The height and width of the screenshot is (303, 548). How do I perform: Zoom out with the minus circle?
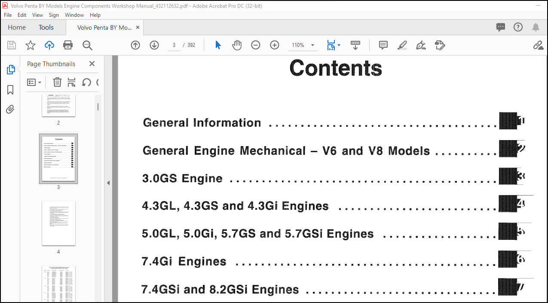256,45
